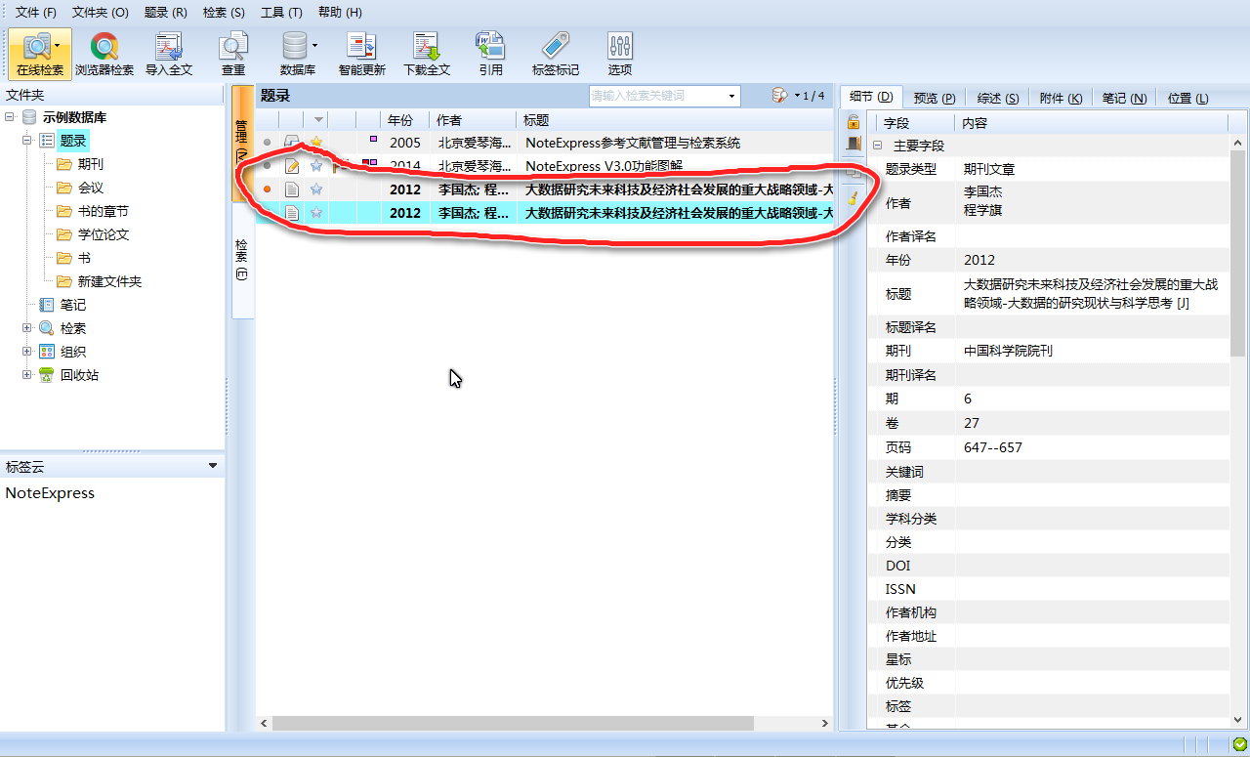Collapse the 示例数据库 tree node

[x=10, y=117]
